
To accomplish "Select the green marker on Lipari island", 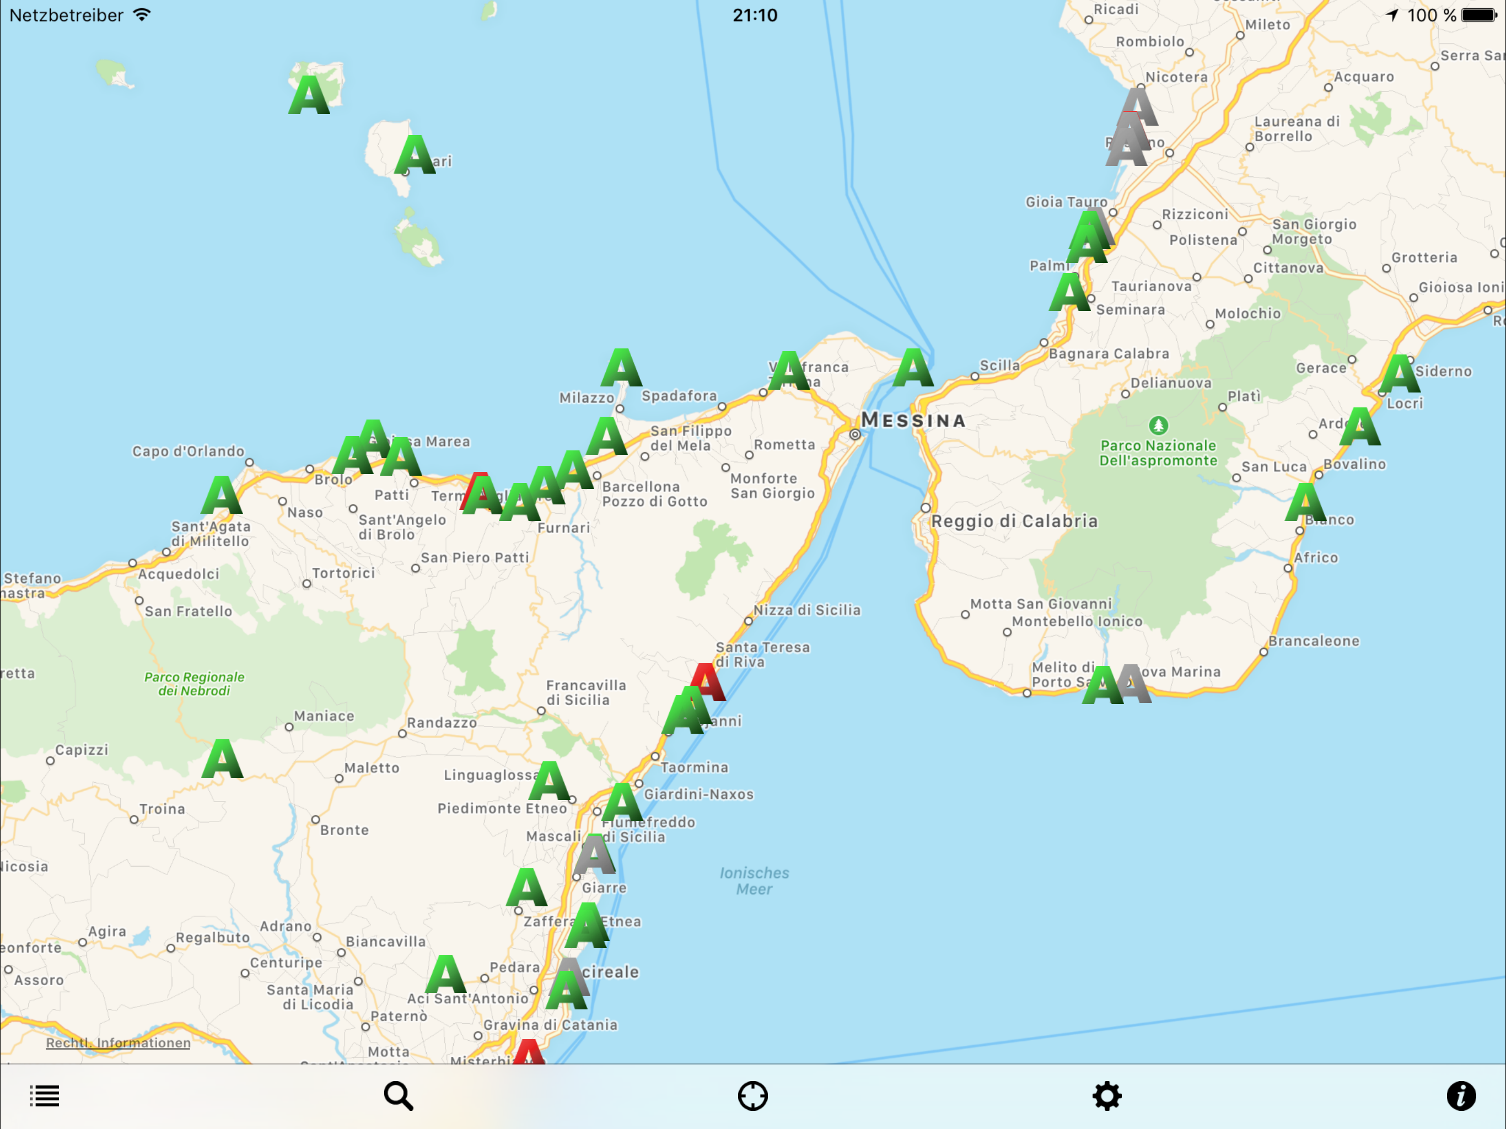I will (x=415, y=154).
